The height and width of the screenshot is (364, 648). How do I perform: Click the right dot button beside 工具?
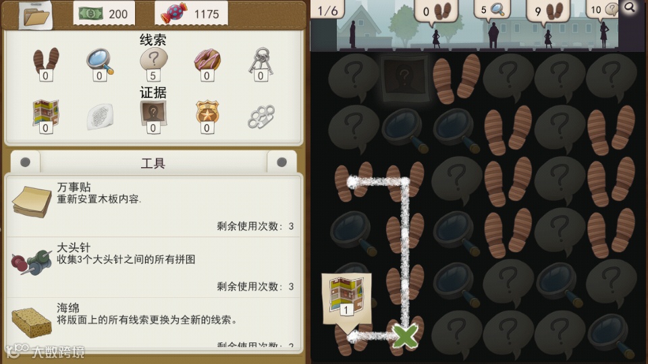point(282,162)
